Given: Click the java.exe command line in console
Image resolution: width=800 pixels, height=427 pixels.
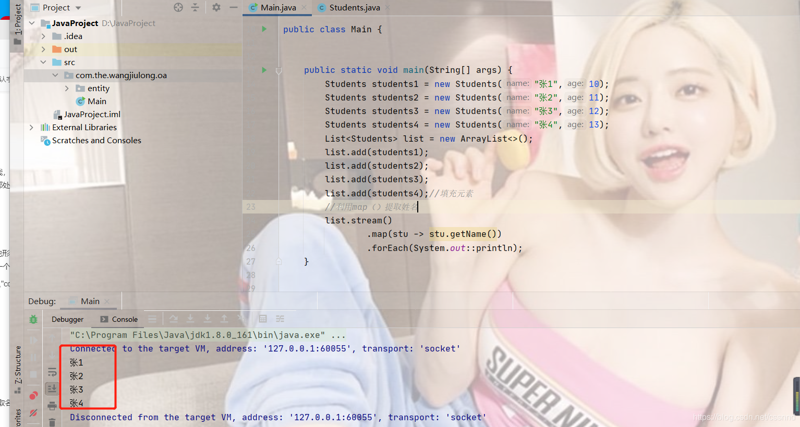Looking at the screenshot, I should (208, 335).
